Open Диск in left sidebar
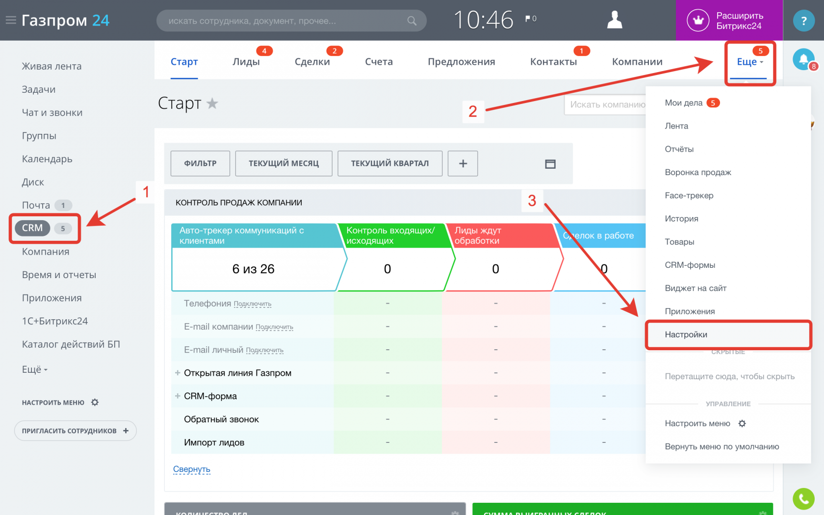This screenshot has width=824, height=515. (x=33, y=182)
